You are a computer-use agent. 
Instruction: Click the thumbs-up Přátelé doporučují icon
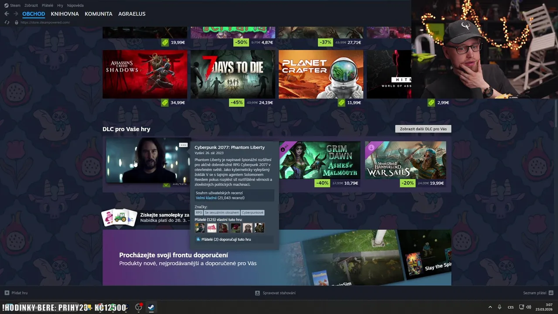click(x=198, y=239)
